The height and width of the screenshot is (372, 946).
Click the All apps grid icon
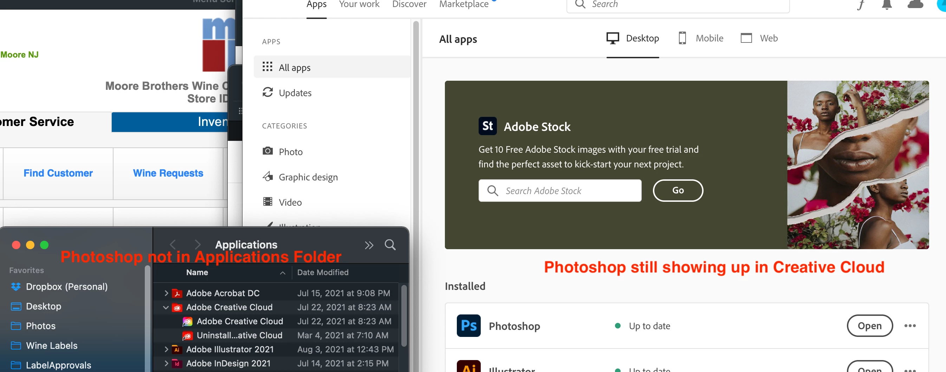click(267, 67)
